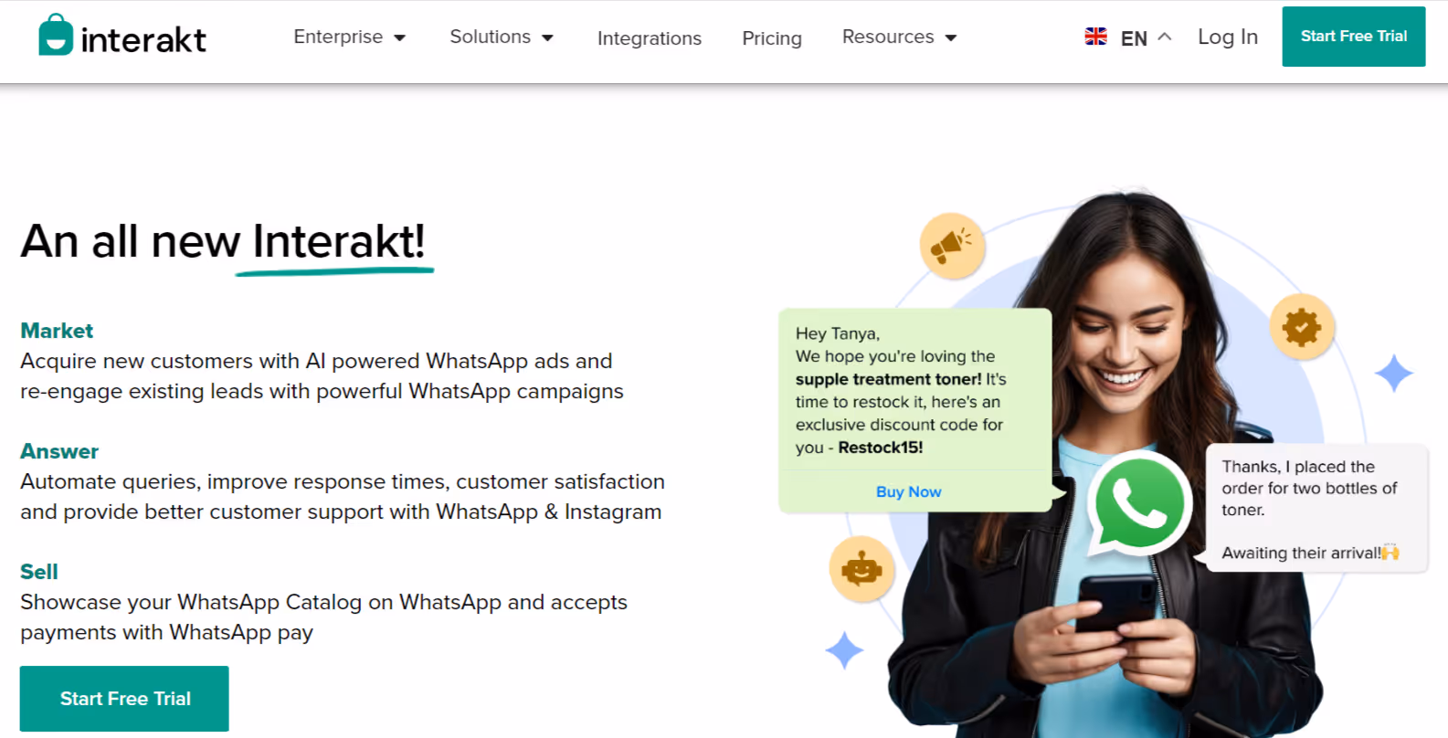Click the customer reply chat bubble about toner
The height and width of the screenshot is (738, 1448).
[1316, 508]
